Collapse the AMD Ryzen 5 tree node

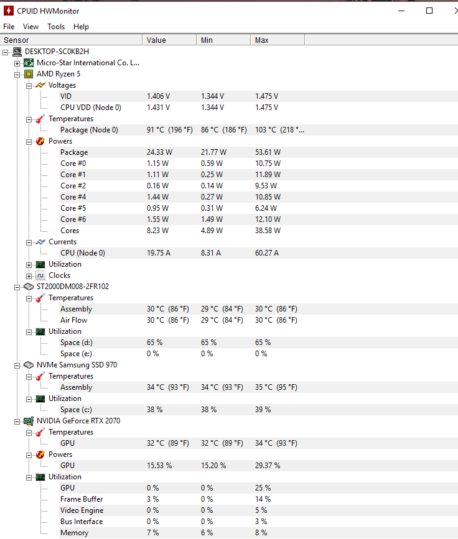17,74
